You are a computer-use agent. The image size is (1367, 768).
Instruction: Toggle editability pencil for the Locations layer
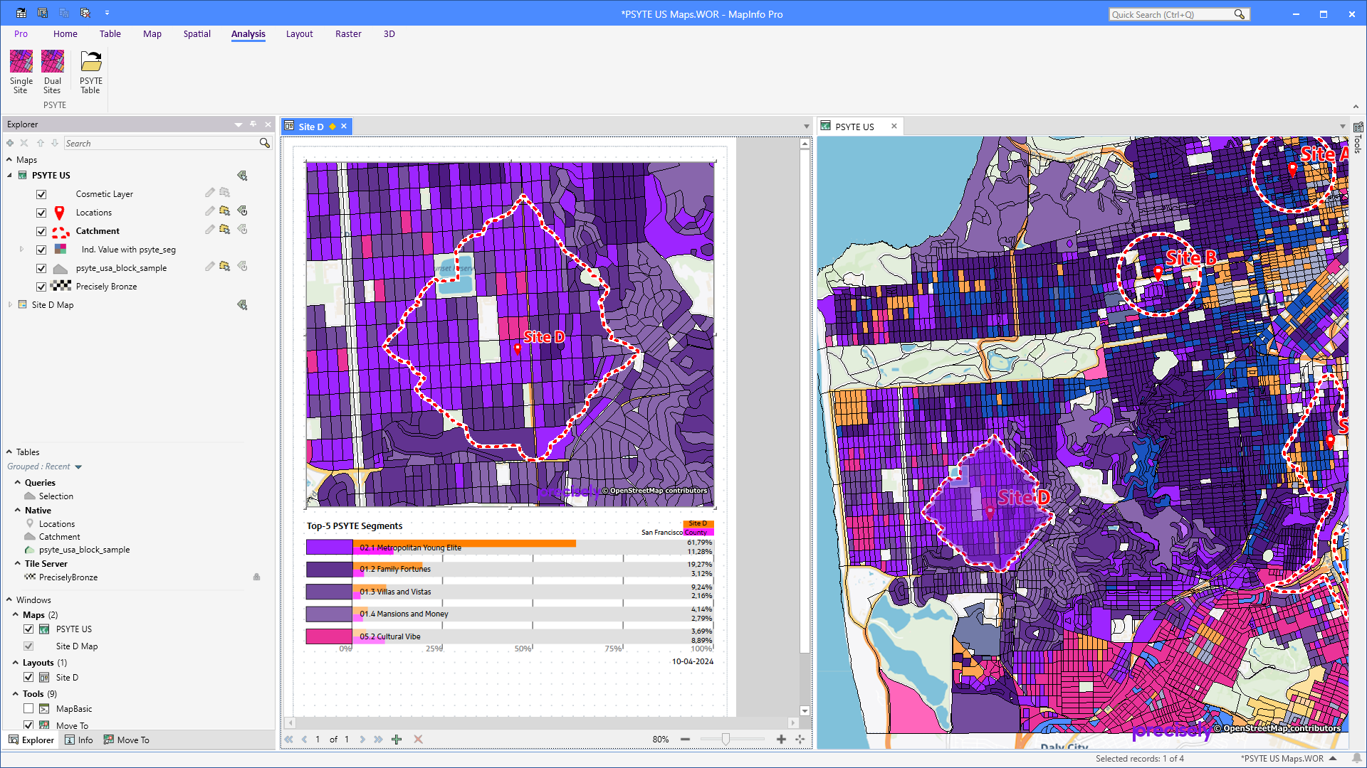(x=209, y=210)
